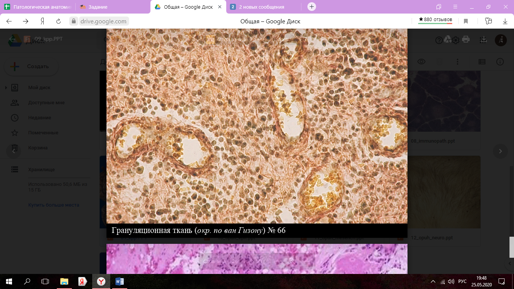Switch to 2 новых сообщения tab
This screenshot has height=289, width=514.
coord(263,7)
